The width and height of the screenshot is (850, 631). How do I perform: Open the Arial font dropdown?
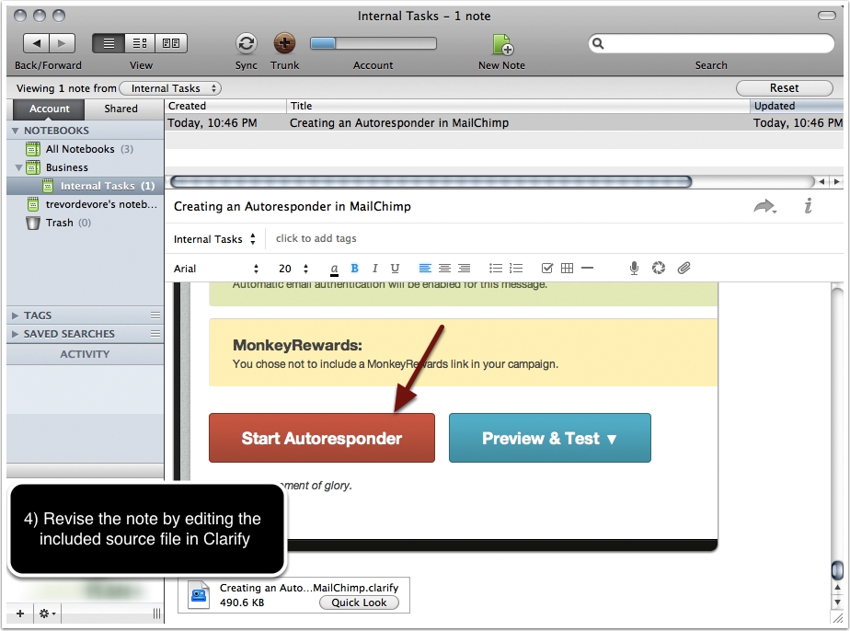pyautogui.click(x=216, y=269)
